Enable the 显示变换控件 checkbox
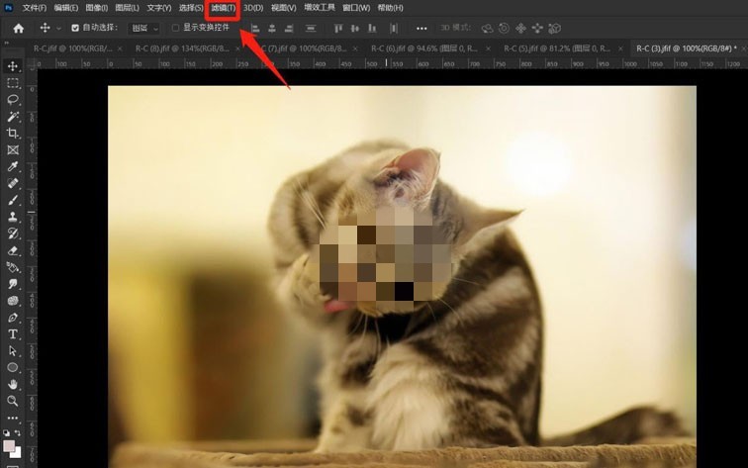The width and height of the screenshot is (748, 468). tap(175, 28)
